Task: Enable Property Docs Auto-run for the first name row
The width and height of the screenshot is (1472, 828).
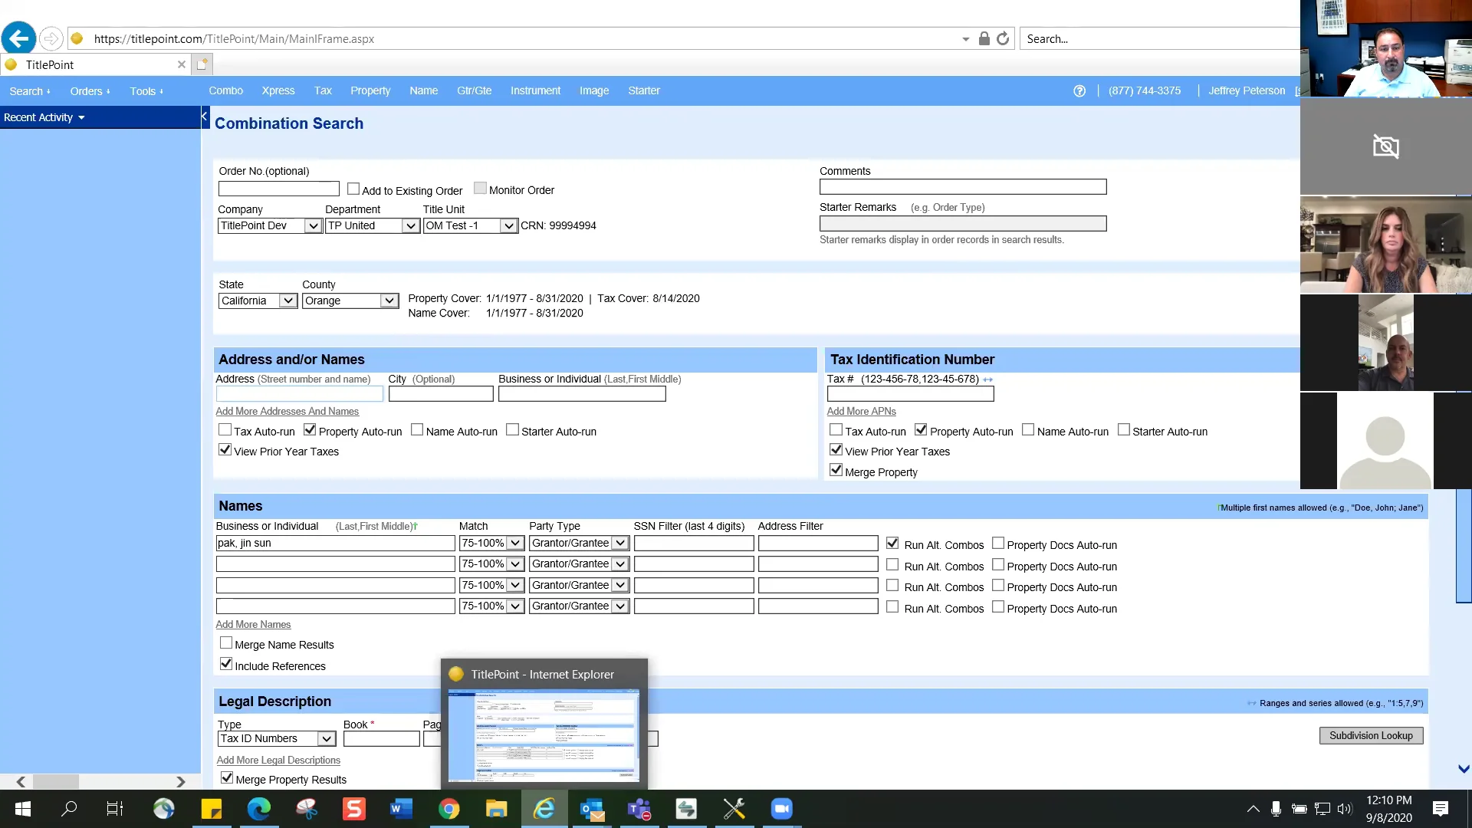Action: tap(999, 541)
